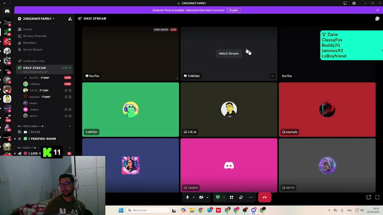Toggle screen sharing button
This screenshot has width=383, height=215.
point(218,197)
